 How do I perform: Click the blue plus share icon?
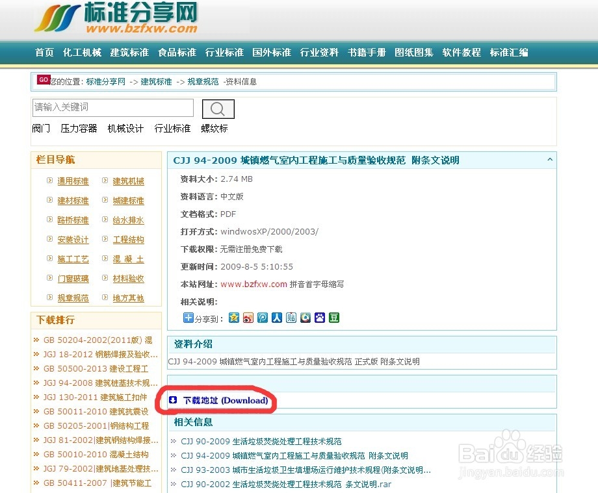(x=188, y=318)
